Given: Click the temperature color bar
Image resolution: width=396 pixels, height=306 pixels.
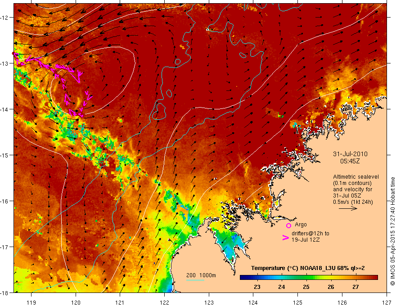Looking at the screenshot, I should 309,278.
